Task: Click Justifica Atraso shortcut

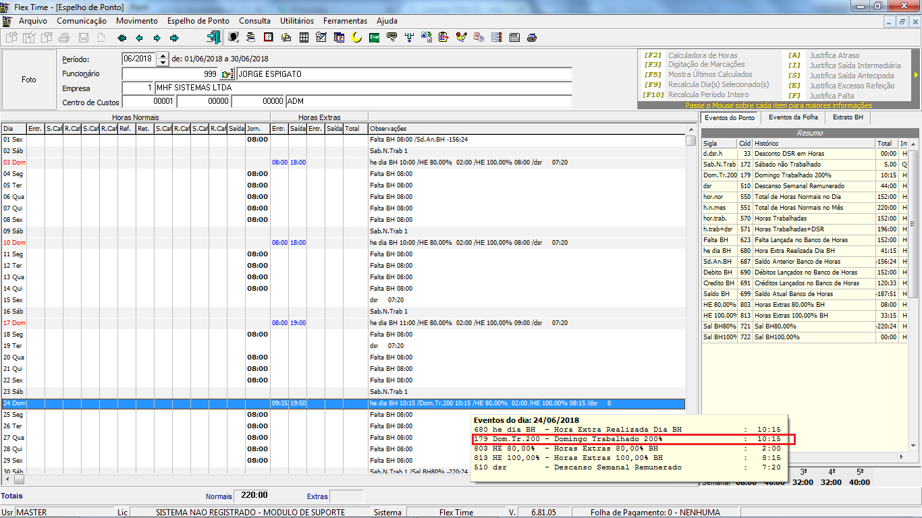Action: click(834, 55)
